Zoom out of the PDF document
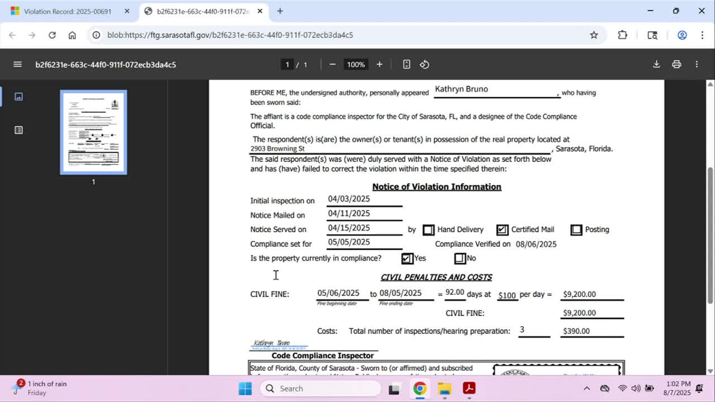Screen dimensions: 715x402 tap(332, 64)
